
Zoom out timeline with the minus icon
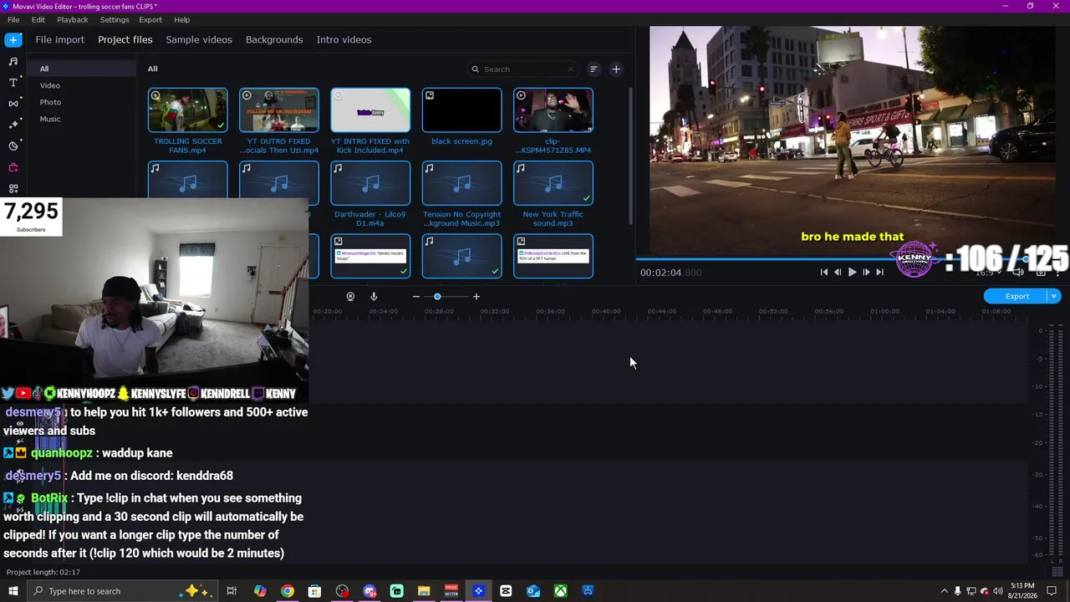tap(415, 297)
